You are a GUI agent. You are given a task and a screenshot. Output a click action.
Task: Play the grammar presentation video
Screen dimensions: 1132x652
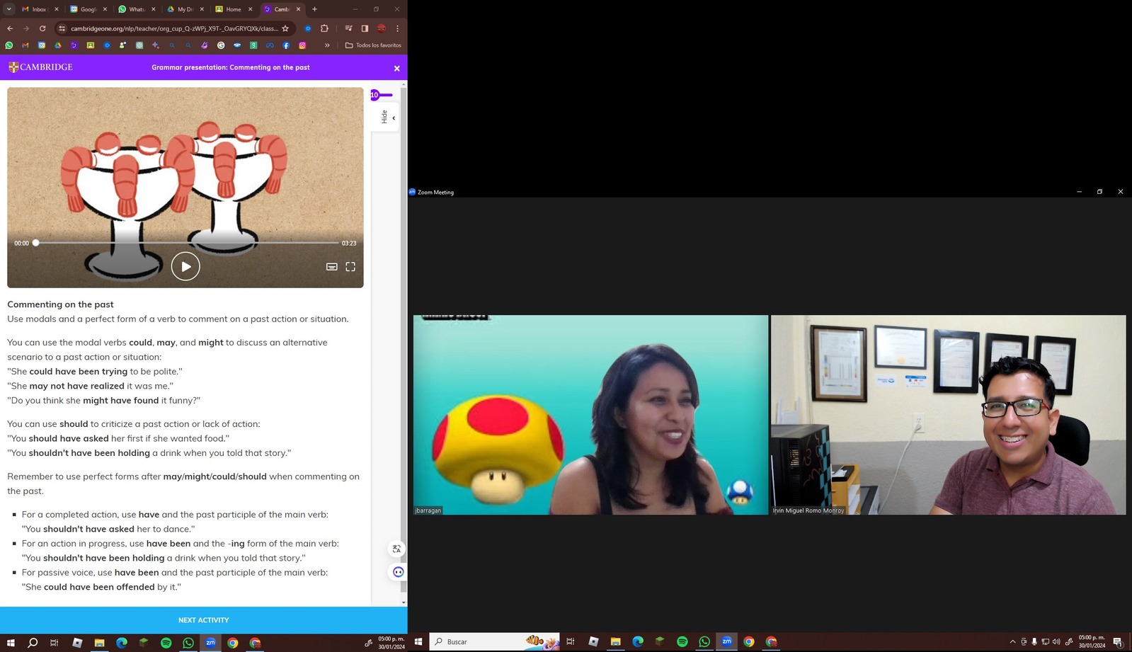coord(185,266)
